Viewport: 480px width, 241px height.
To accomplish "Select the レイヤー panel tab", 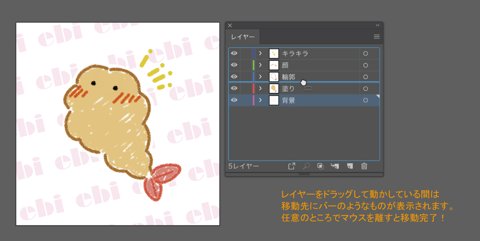I will point(243,37).
